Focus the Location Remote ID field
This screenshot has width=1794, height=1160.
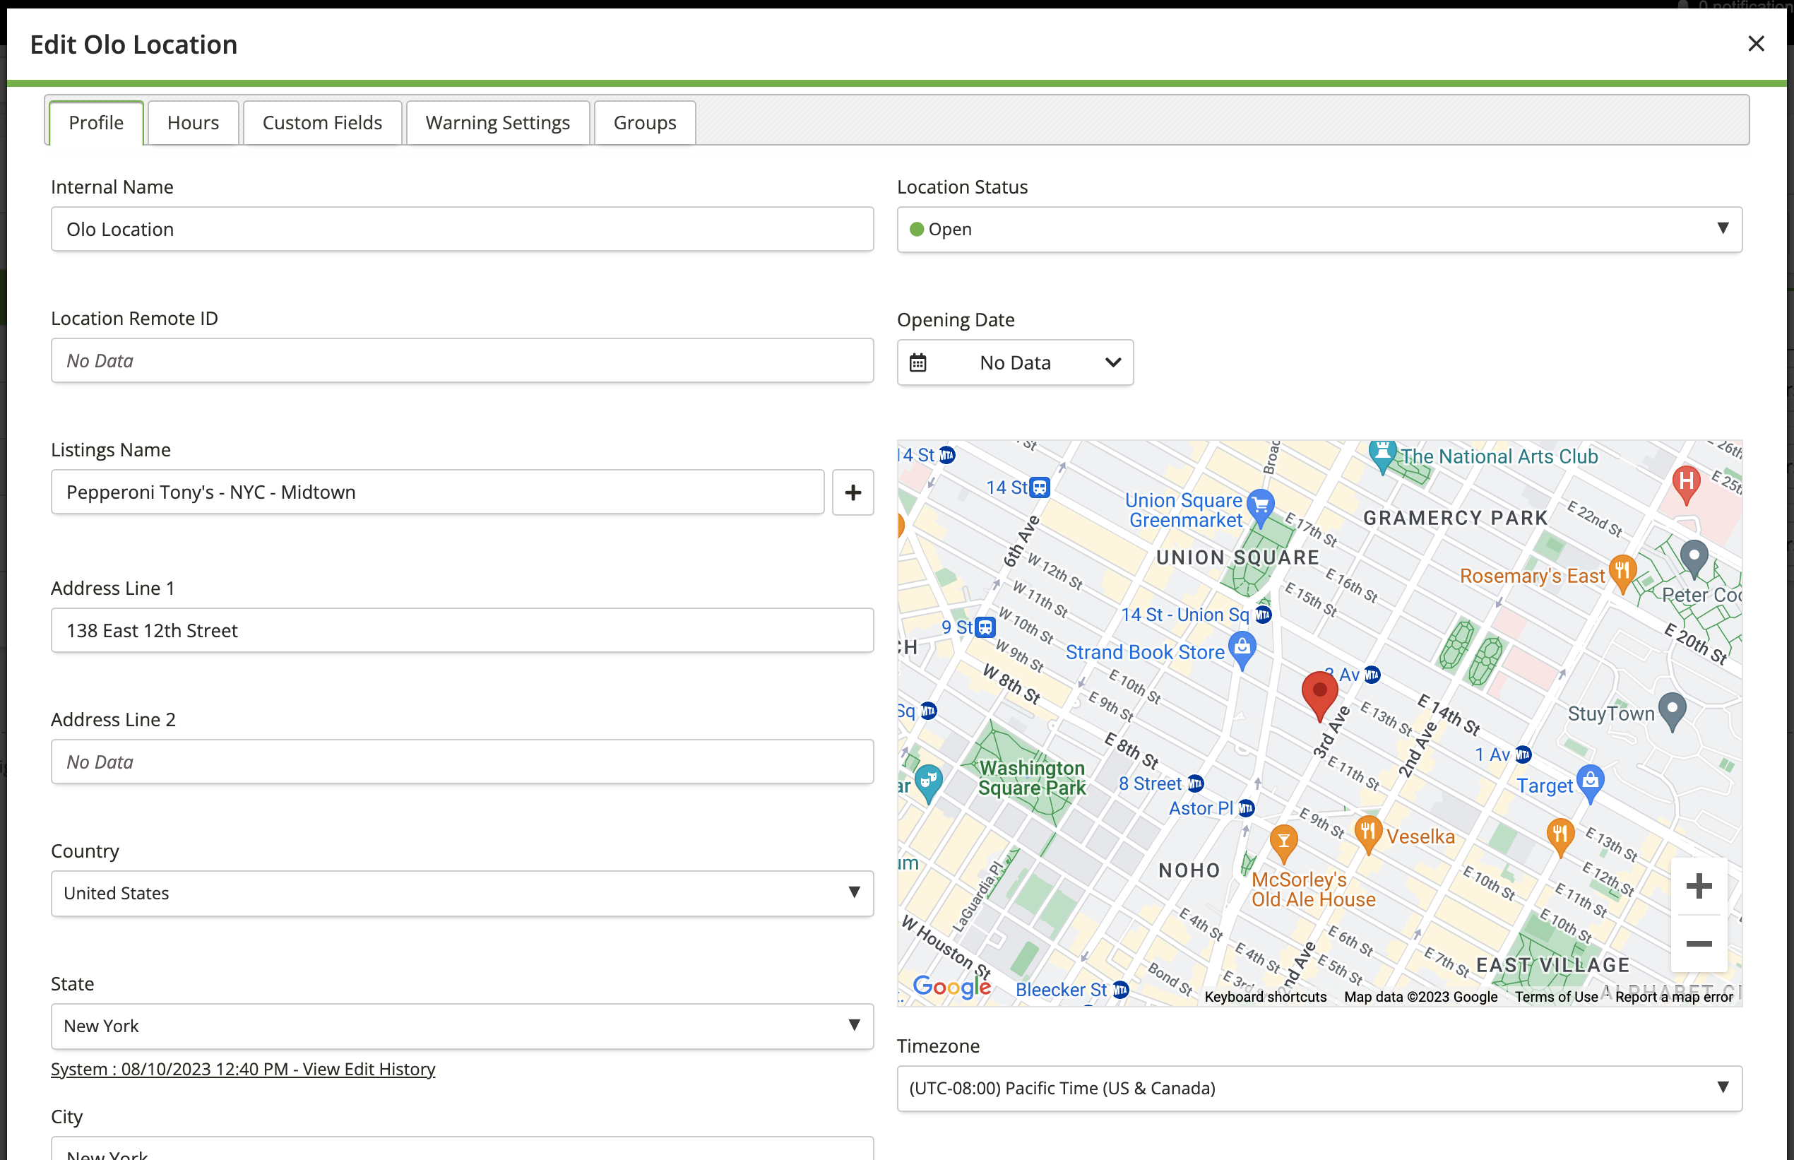(x=462, y=361)
